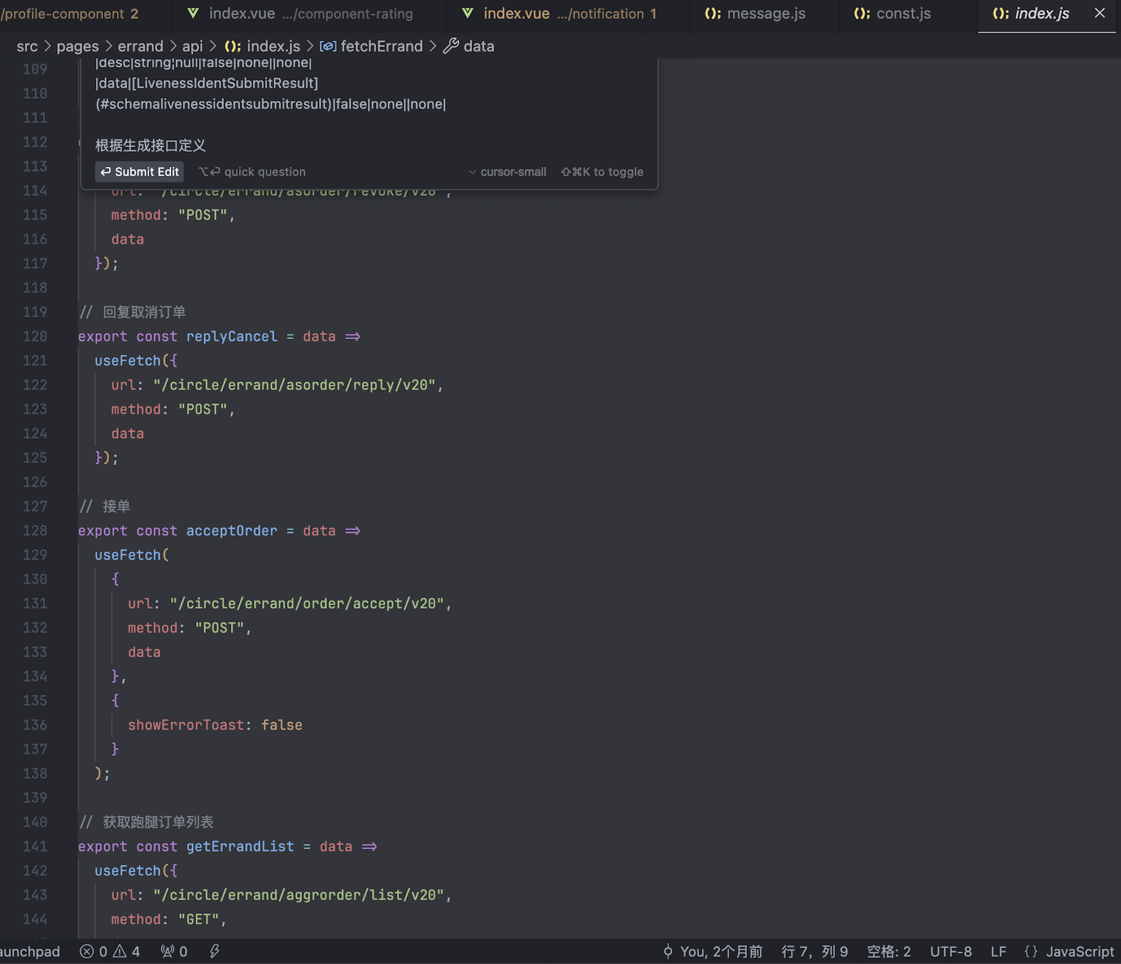
Task: Click the ⇧⌘K to toggle hint
Action: [602, 172]
